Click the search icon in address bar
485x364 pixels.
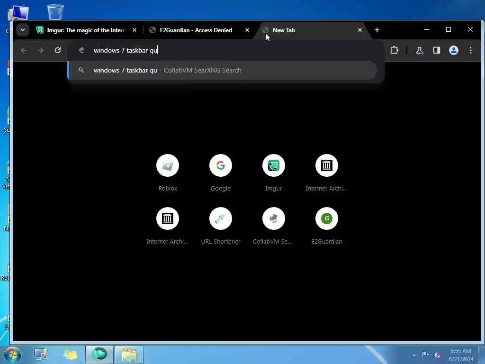pos(81,50)
